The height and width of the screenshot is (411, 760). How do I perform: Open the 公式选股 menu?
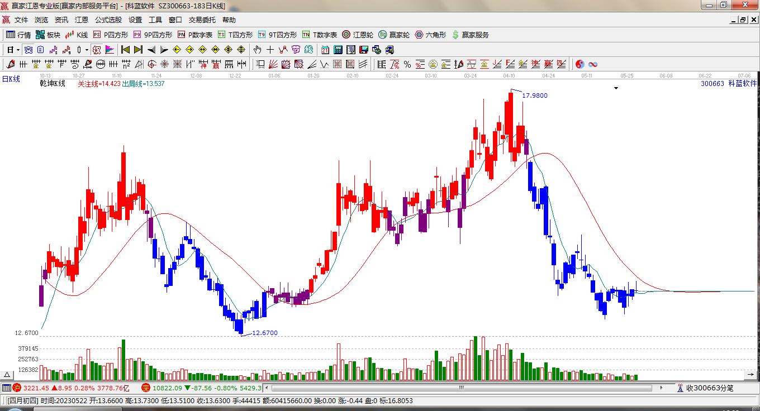pos(108,20)
